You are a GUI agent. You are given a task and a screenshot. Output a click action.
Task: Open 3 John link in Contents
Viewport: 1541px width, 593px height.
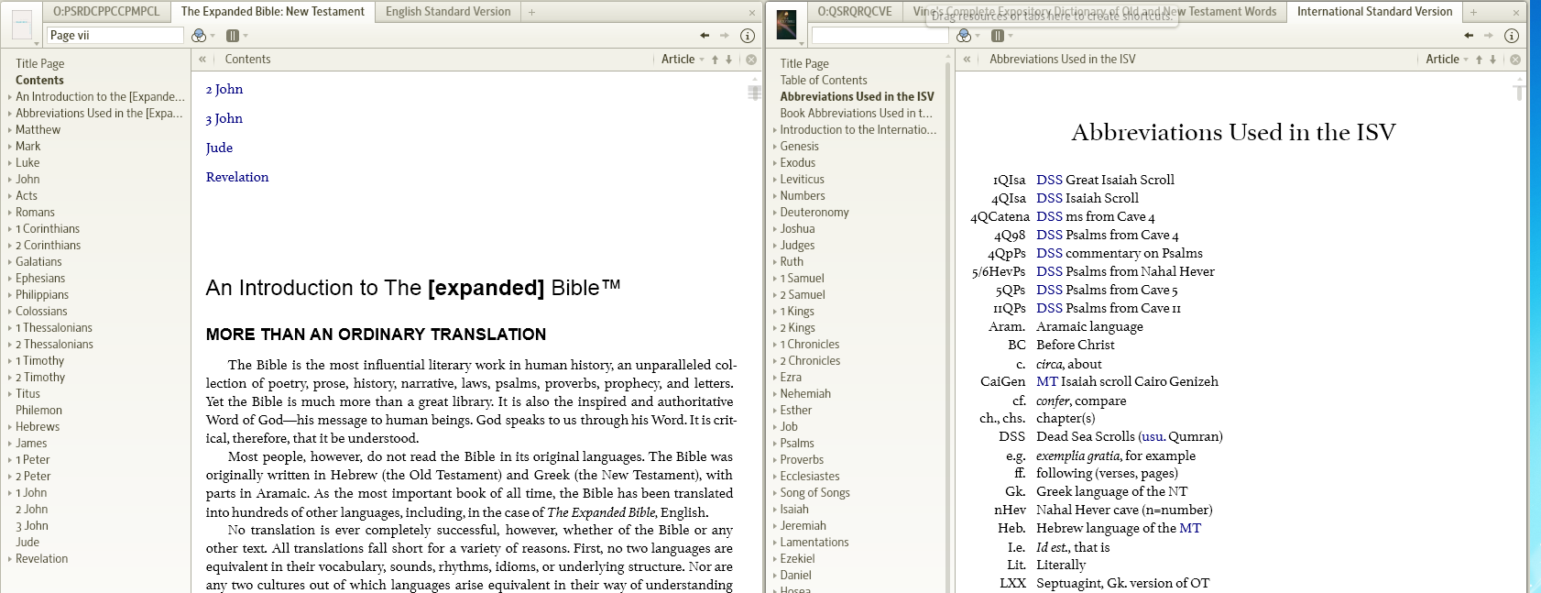click(x=224, y=118)
